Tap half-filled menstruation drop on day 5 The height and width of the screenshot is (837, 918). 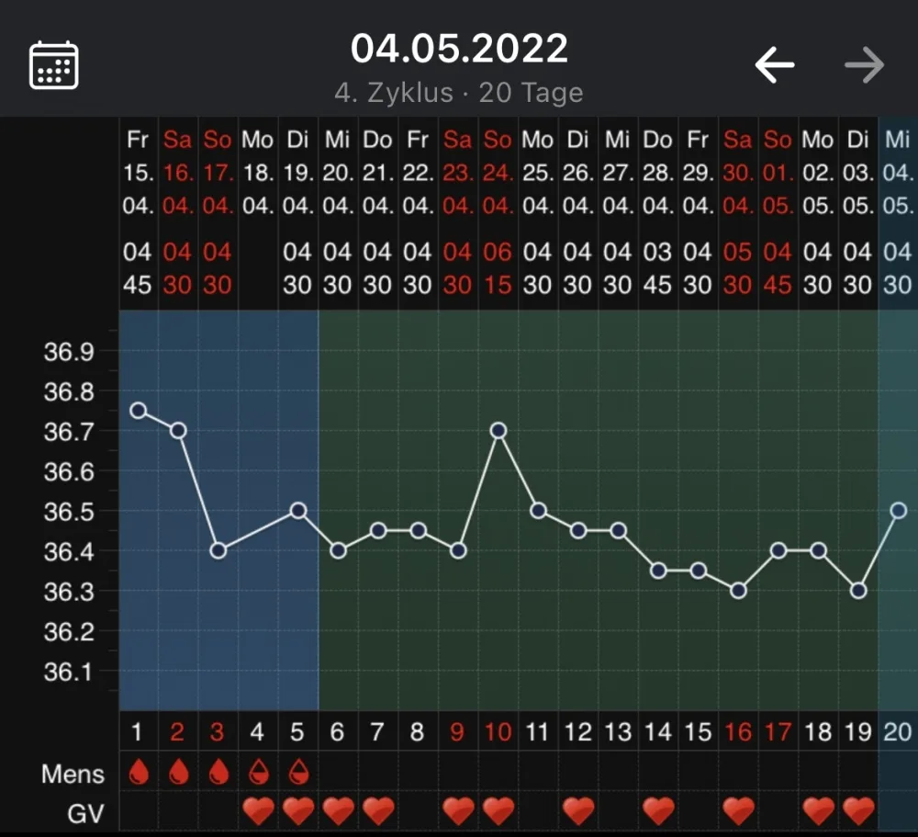(x=298, y=772)
